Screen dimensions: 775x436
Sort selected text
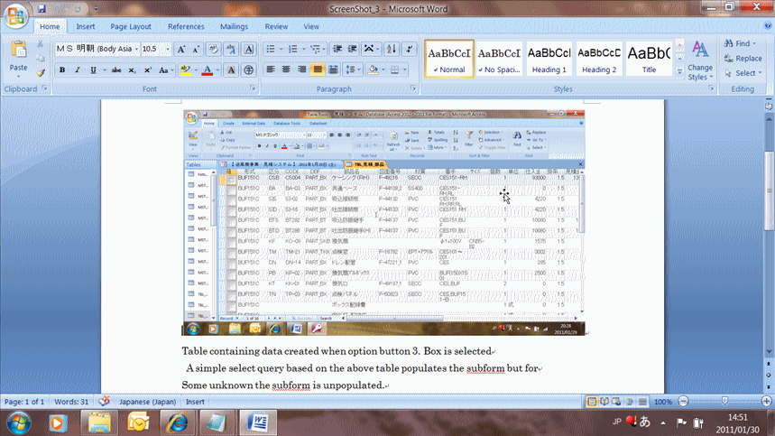392,49
